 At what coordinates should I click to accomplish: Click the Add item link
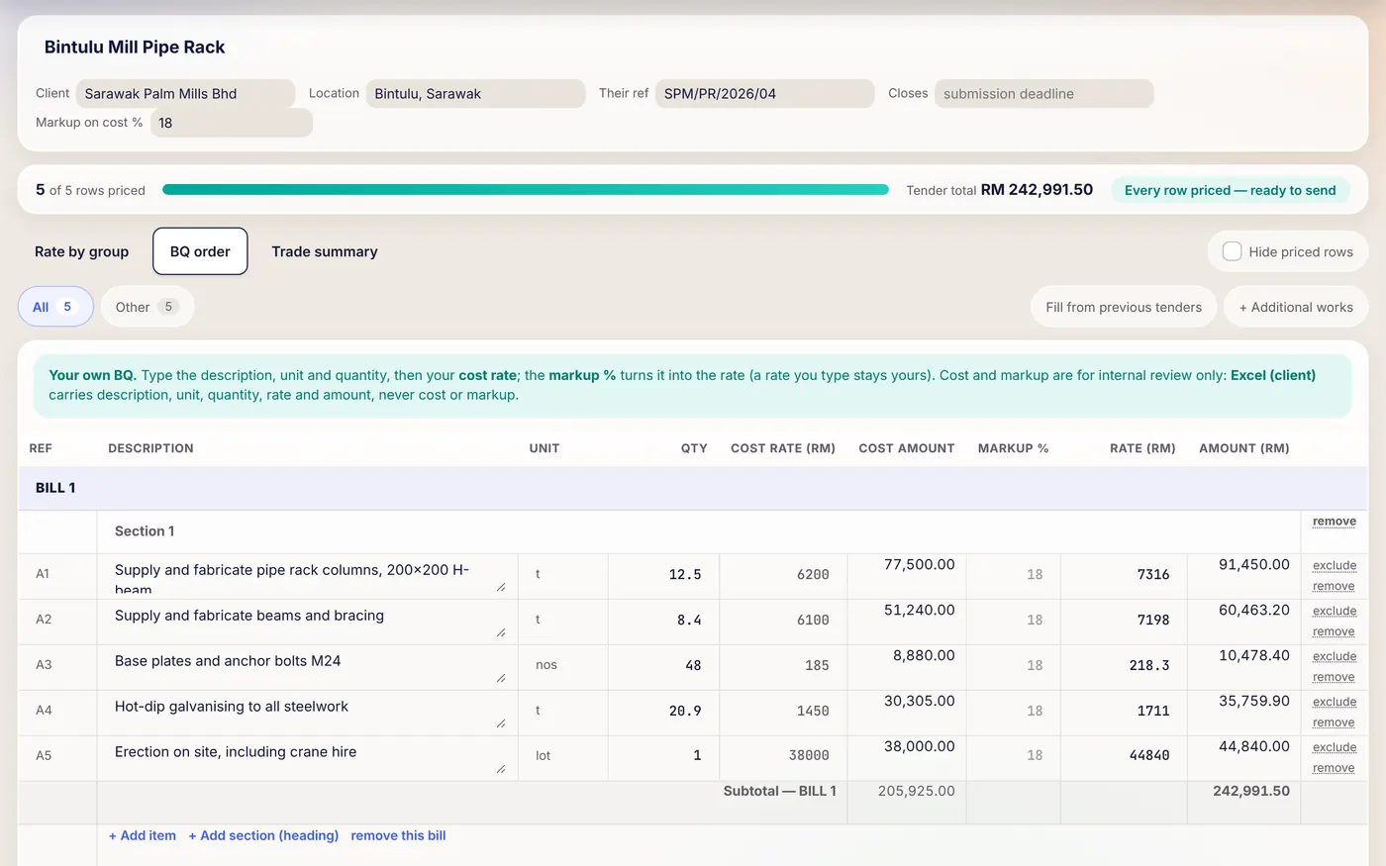click(x=143, y=835)
